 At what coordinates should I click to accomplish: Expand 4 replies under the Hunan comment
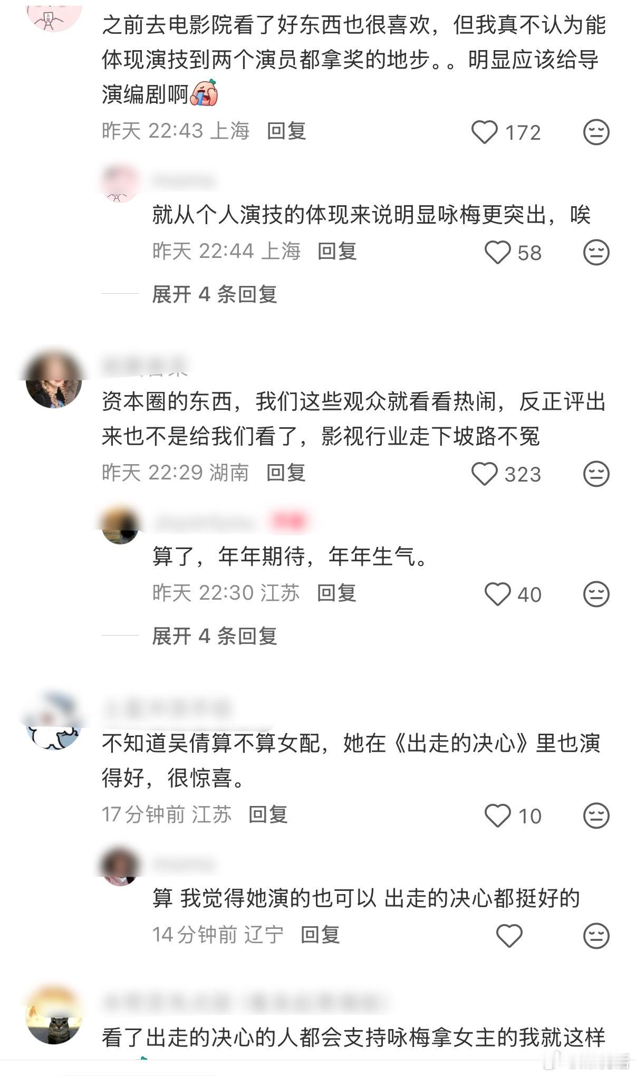tap(215, 636)
